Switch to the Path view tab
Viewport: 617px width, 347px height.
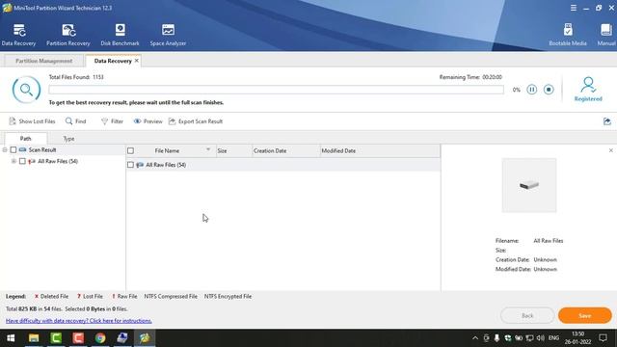[26, 139]
